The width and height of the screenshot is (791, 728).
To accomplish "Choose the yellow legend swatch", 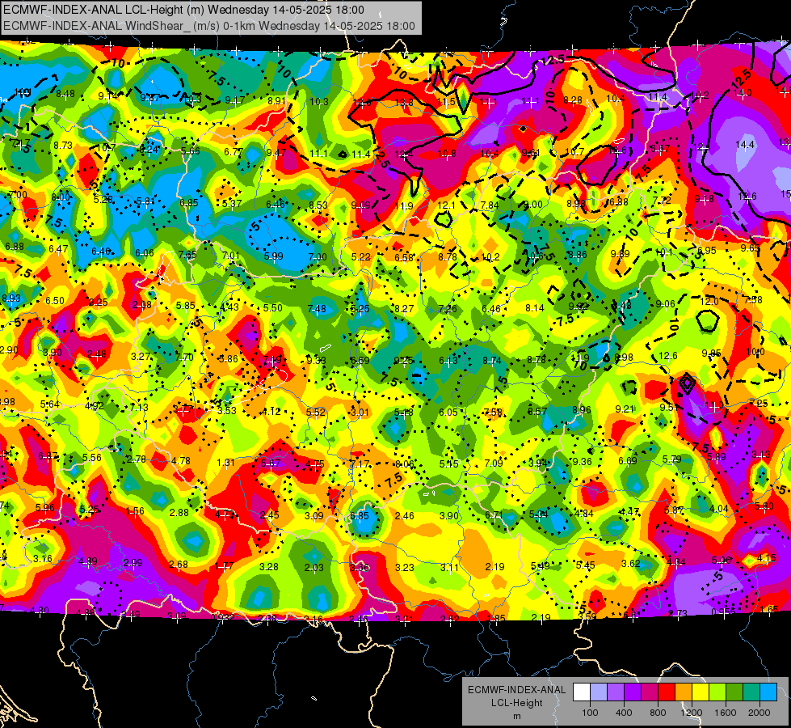I will (701, 692).
